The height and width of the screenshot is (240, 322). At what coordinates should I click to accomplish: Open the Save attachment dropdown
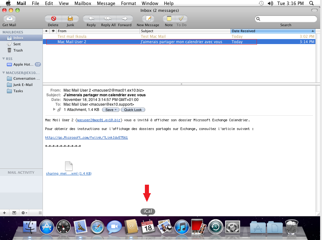(x=110, y=109)
